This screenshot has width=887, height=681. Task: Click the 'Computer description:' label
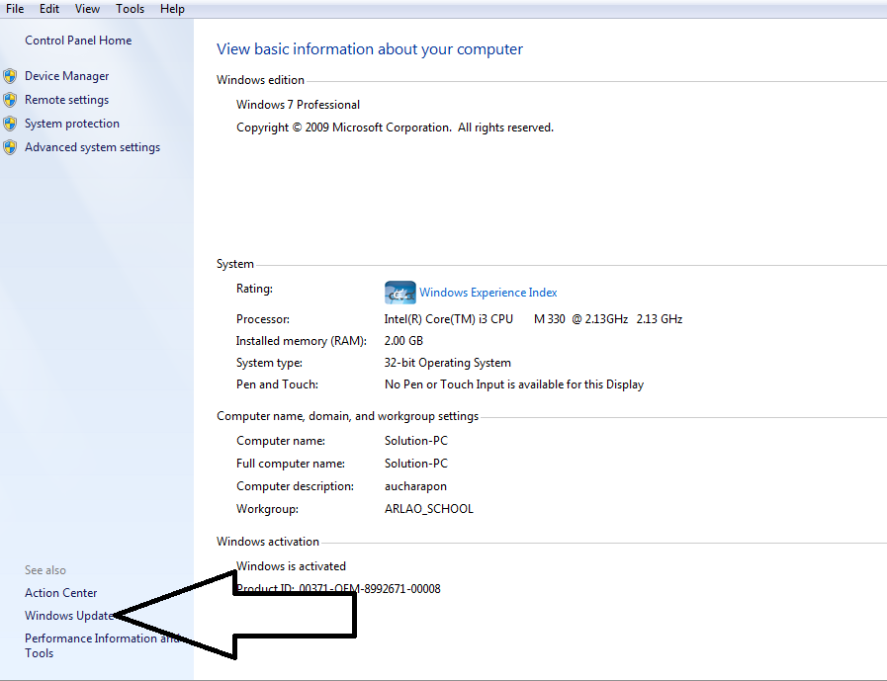click(295, 486)
